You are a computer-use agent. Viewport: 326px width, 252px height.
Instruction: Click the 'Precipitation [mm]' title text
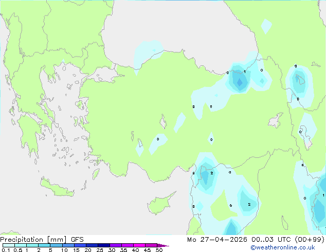[33, 240]
